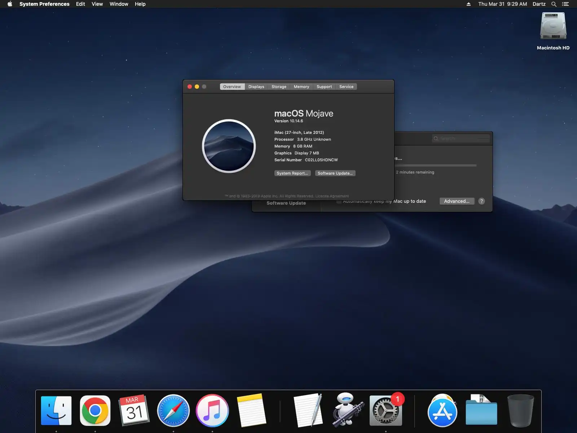Go to the Service tab
Image resolution: width=577 pixels, height=433 pixels.
coord(347,87)
